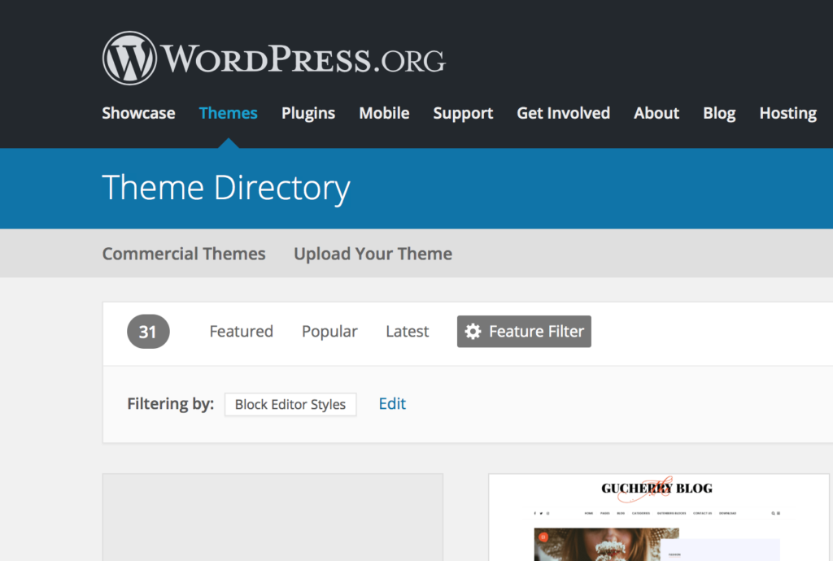833x561 pixels.
Task: Navigate to Support
Action: coord(463,113)
